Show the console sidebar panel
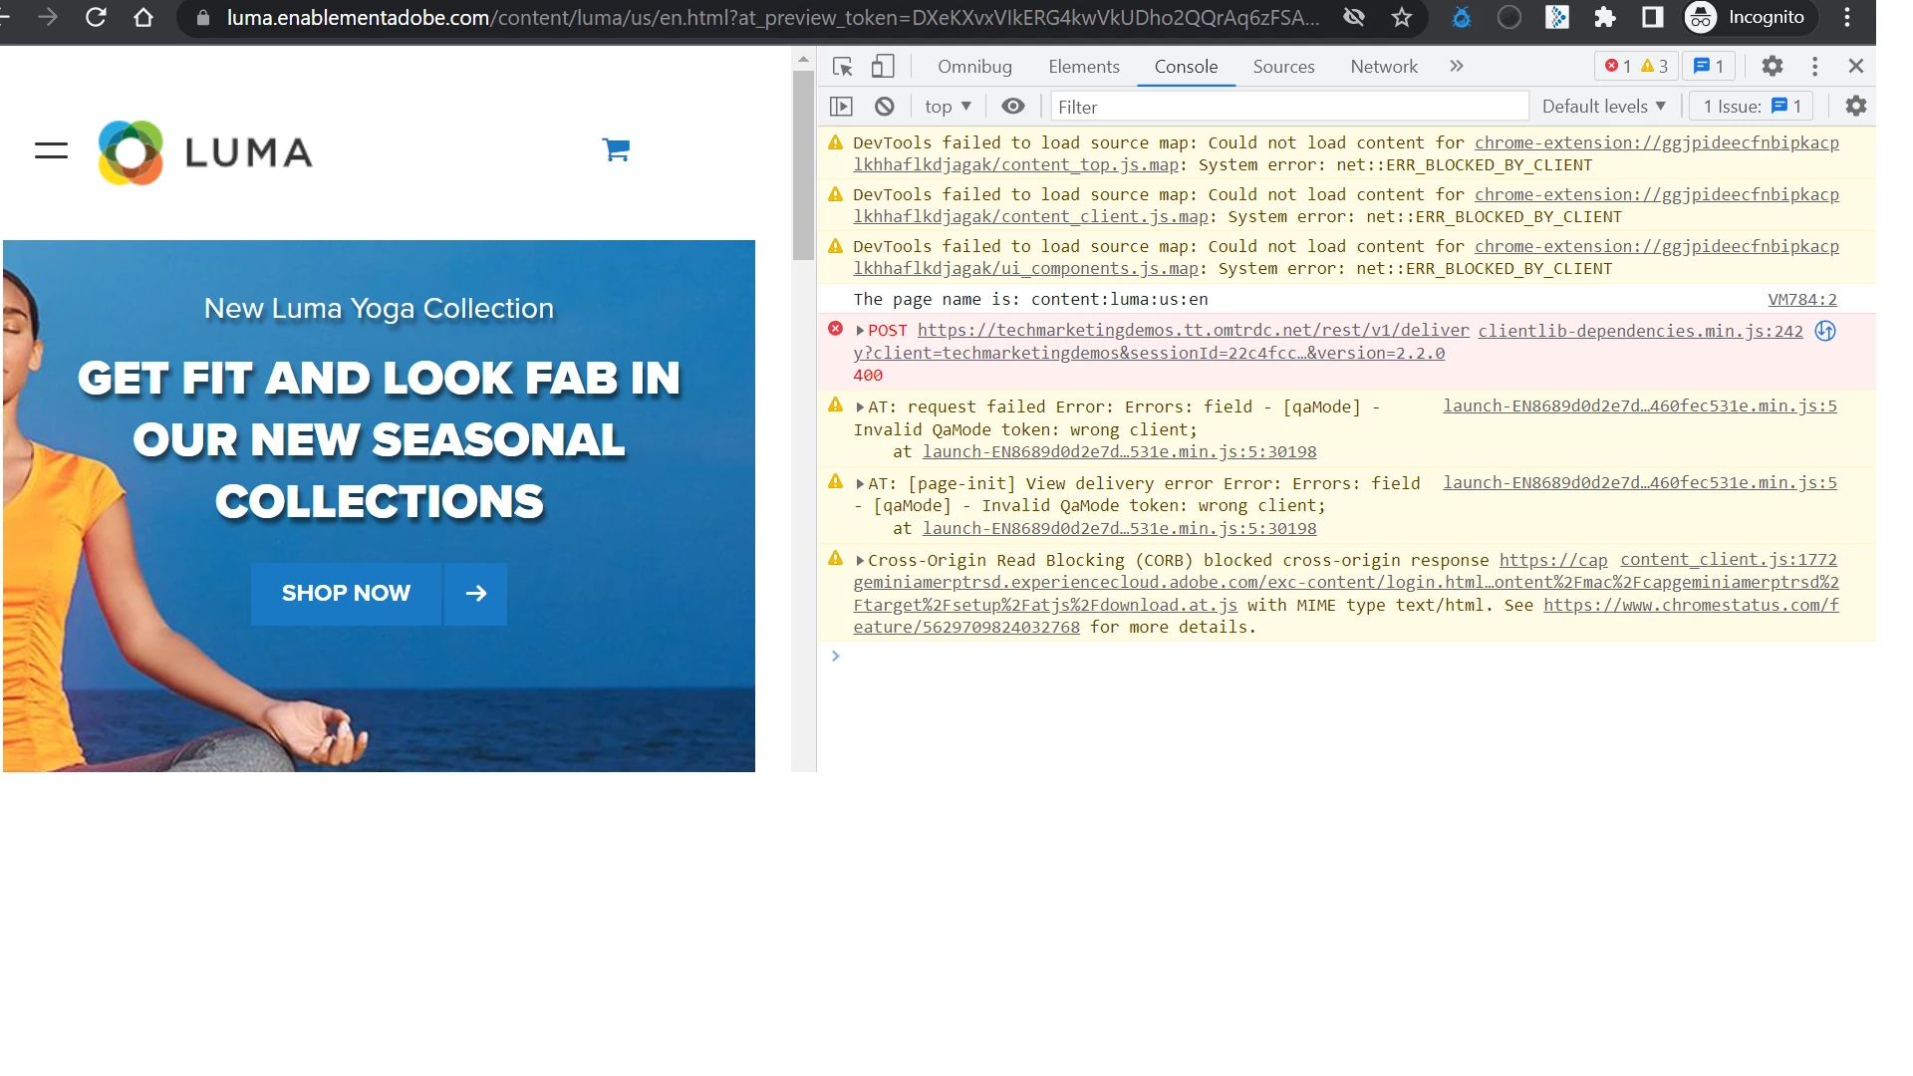Screen dimensions: 1913x1076 pos(841,107)
